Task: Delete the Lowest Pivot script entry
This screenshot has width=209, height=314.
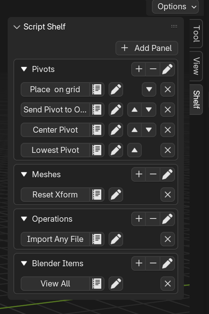Action: 168,150
